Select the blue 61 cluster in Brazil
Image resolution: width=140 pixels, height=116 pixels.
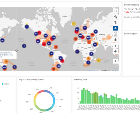[x=61, y=58]
